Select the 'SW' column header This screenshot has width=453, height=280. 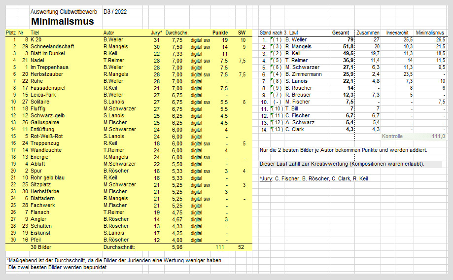(242, 33)
